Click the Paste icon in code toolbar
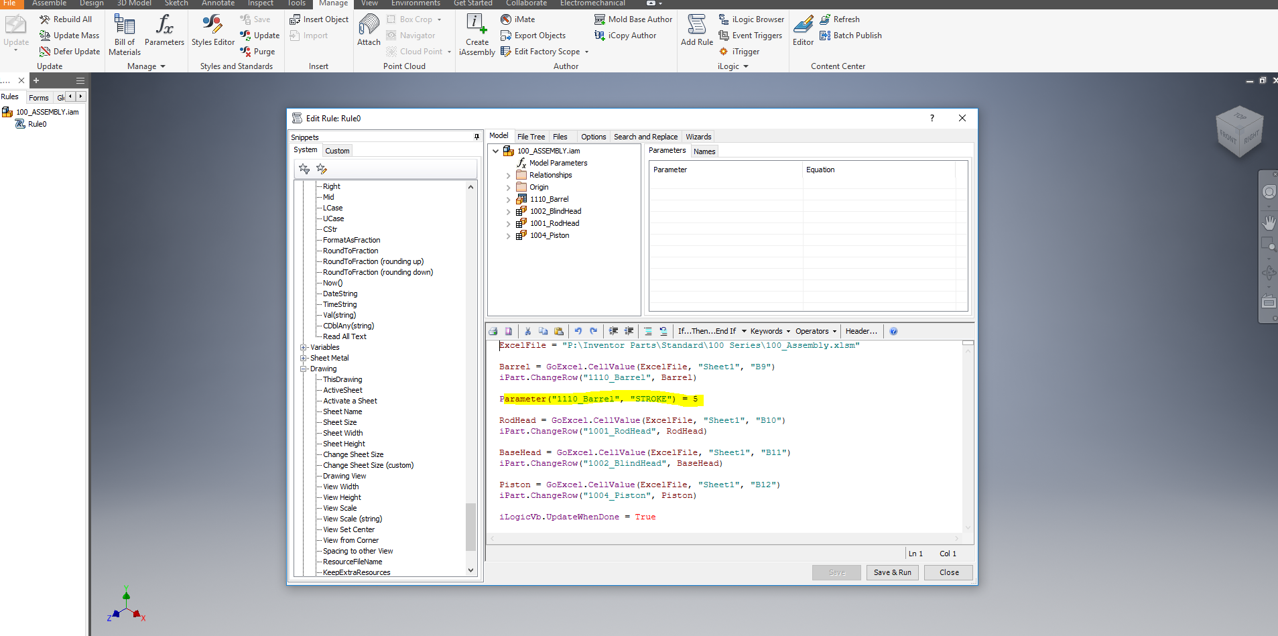This screenshot has width=1278, height=636. click(x=558, y=331)
